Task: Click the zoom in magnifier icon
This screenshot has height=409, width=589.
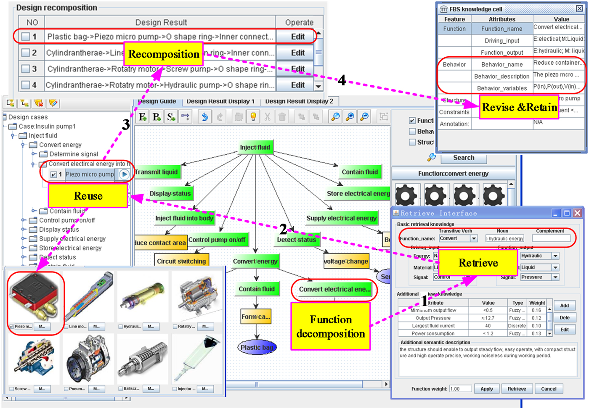Action: pyautogui.click(x=350, y=117)
